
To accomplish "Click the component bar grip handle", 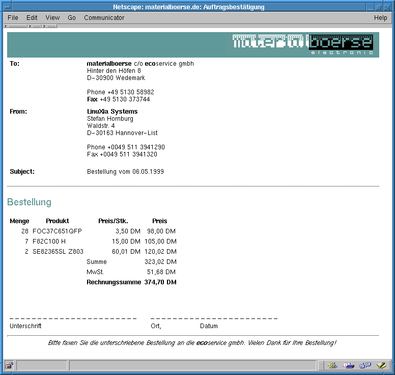I will coord(321,365).
